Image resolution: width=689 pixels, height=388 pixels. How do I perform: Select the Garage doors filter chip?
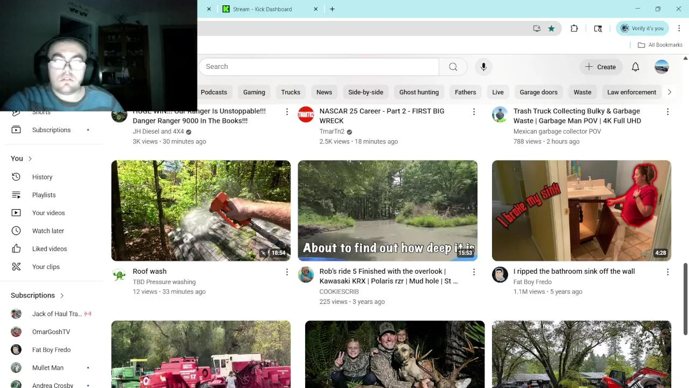click(538, 92)
